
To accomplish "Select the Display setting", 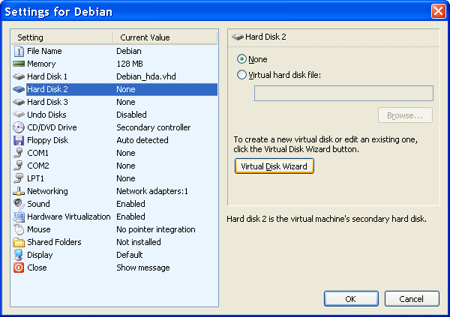I will (x=115, y=255).
